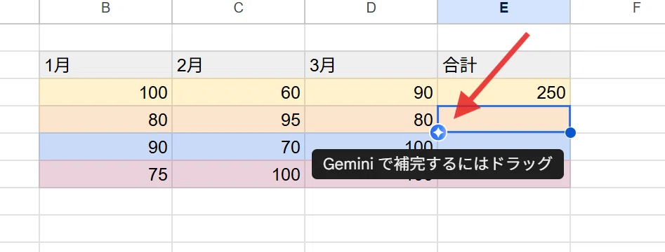The height and width of the screenshot is (252, 665).
Task: Click the empty selected total cell
Action: [503, 119]
